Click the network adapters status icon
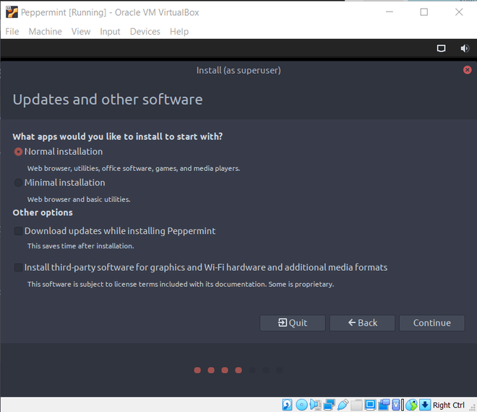Screen dimensions: 477x412 pos(329,405)
